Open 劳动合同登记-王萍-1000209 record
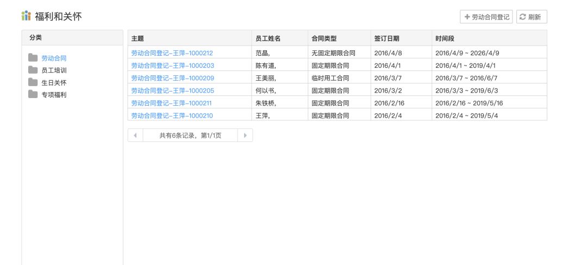The height and width of the screenshot is (265, 587). coord(173,78)
